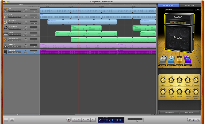The width and height of the screenshot is (205, 124).
Task: Open the track editor scissors button
Action: click(12, 120)
